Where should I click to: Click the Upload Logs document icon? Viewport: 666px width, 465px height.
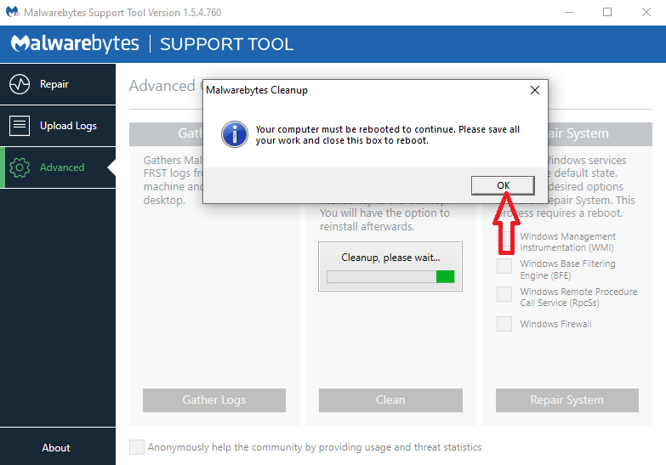pos(20,126)
